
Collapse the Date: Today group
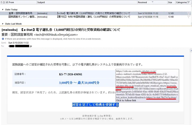pyautogui.click(x=3, y=10)
